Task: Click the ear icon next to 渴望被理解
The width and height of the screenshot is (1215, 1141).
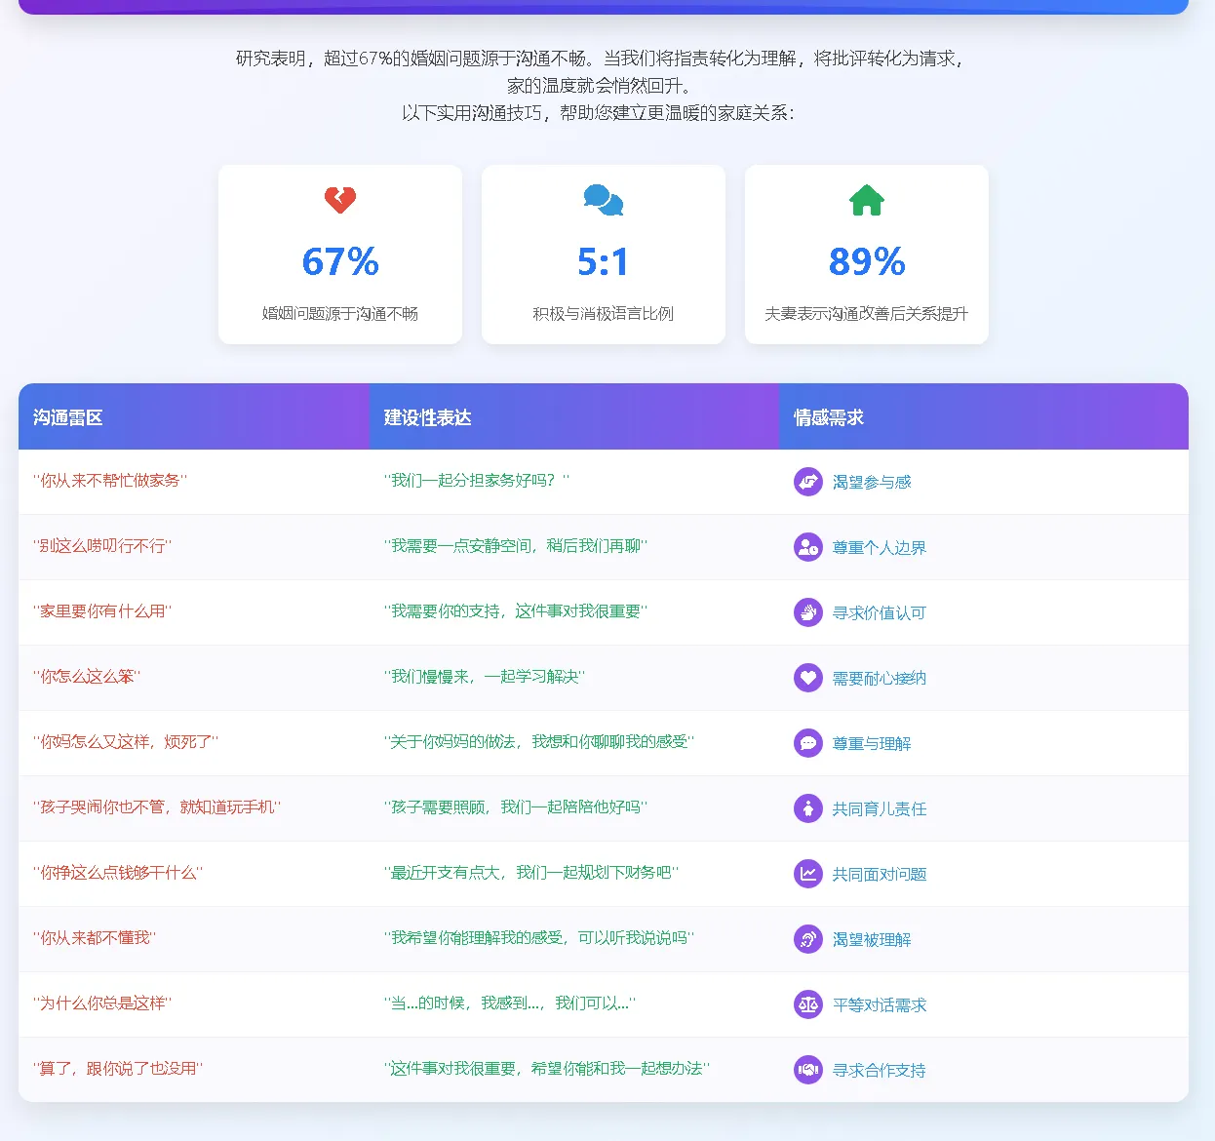Action: point(808,939)
